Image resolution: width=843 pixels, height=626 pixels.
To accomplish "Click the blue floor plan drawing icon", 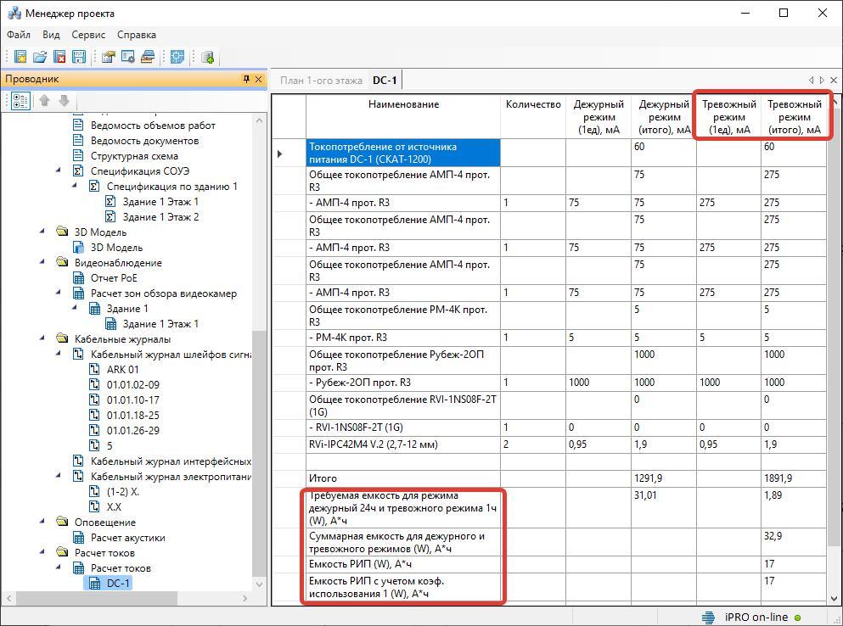I will pos(177,57).
